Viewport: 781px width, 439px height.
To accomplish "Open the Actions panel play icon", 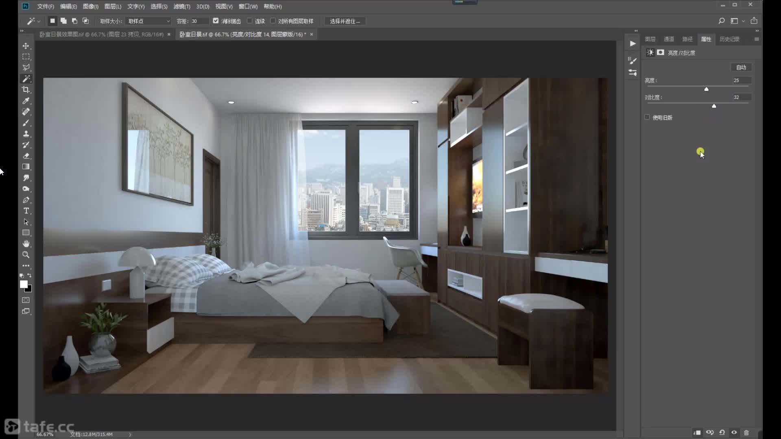I will click(633, 43).
